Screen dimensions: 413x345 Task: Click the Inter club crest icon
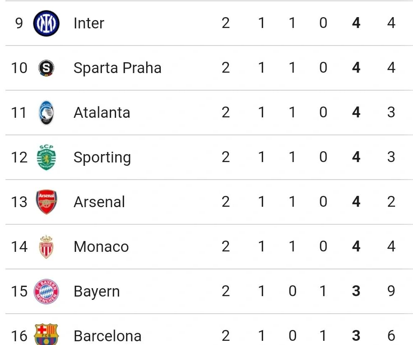46,23
